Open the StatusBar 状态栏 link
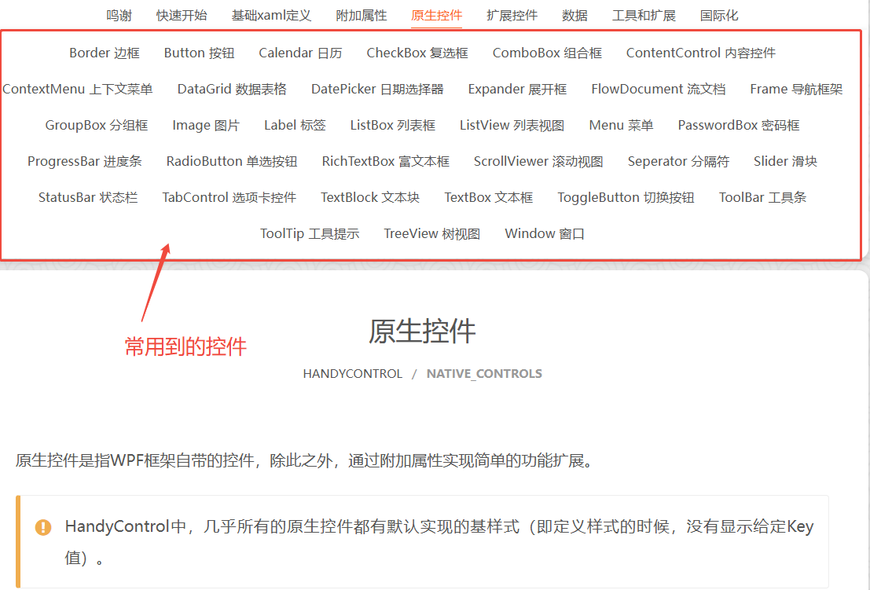The image size is (870, 590). [x=88, y=197]
